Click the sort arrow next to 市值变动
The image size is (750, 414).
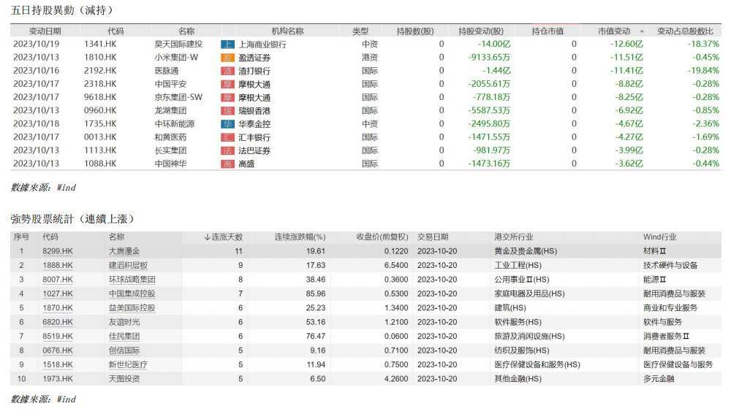point(642,31)
